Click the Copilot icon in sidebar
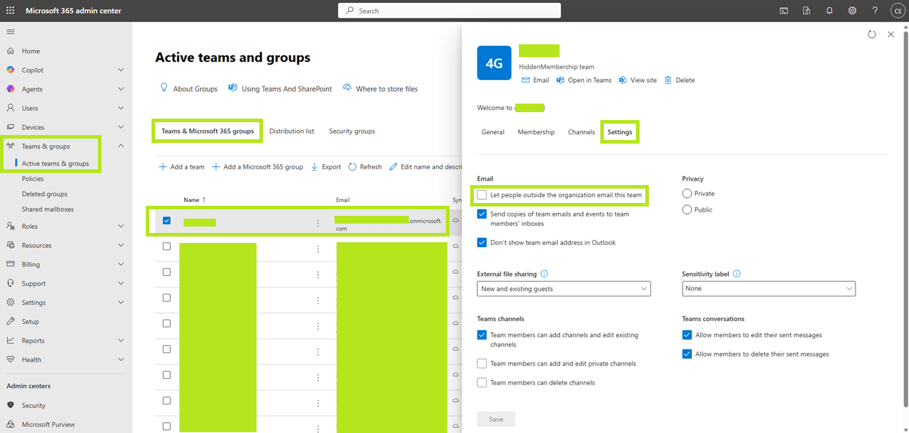The height and width of the screenshot is (433, 909). coord(10,70)
